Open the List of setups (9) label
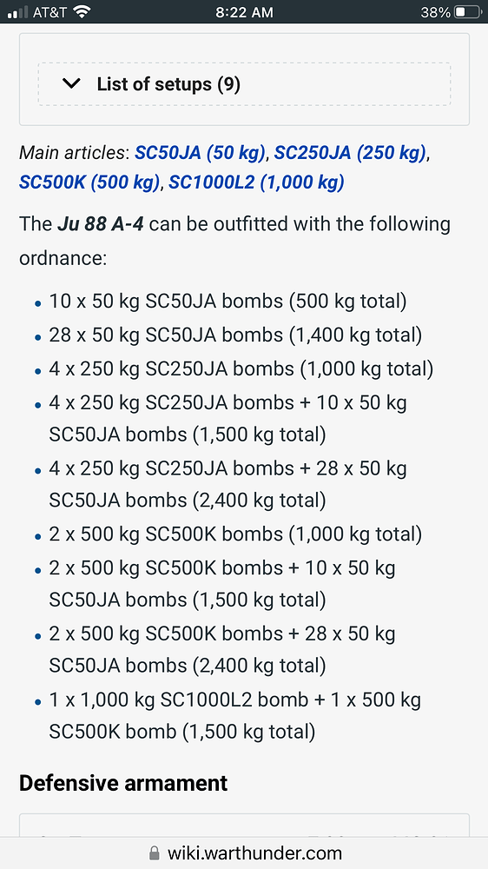The height and width of the screenshot is (869, 488). (x=168, y=84)
